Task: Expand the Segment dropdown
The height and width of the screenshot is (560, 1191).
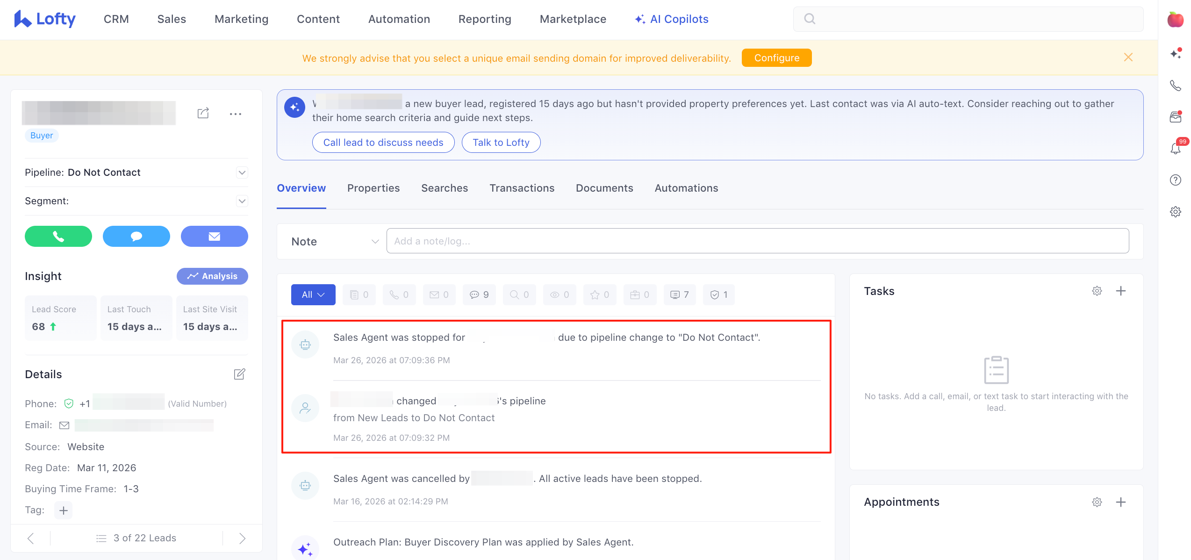Action: click(x=242, y=201)
